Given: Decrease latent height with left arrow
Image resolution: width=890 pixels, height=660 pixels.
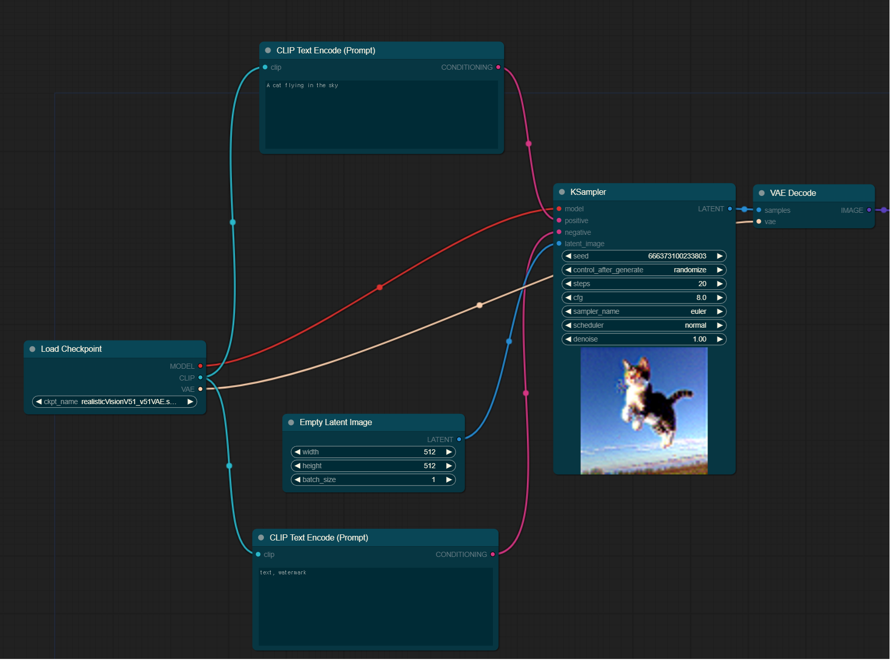Looking at the screenshot, I should [x=298, y=466].
